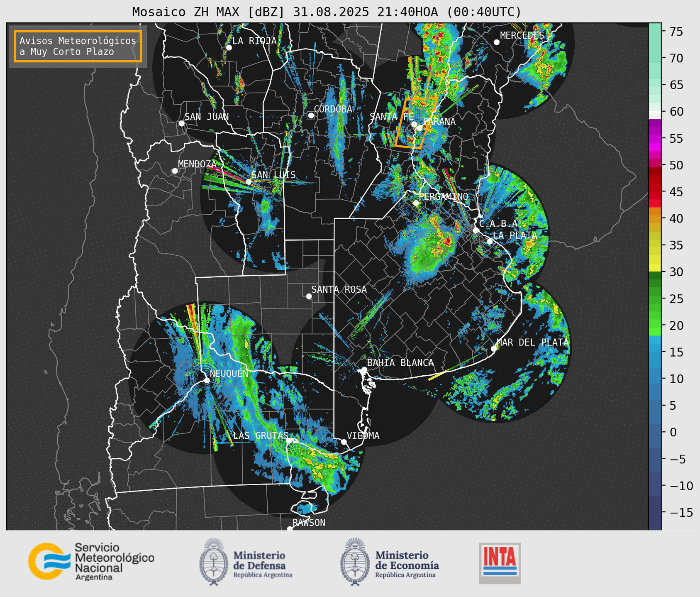
Task: Click the VIEDMA city label
Action: [x=363, y=436]
